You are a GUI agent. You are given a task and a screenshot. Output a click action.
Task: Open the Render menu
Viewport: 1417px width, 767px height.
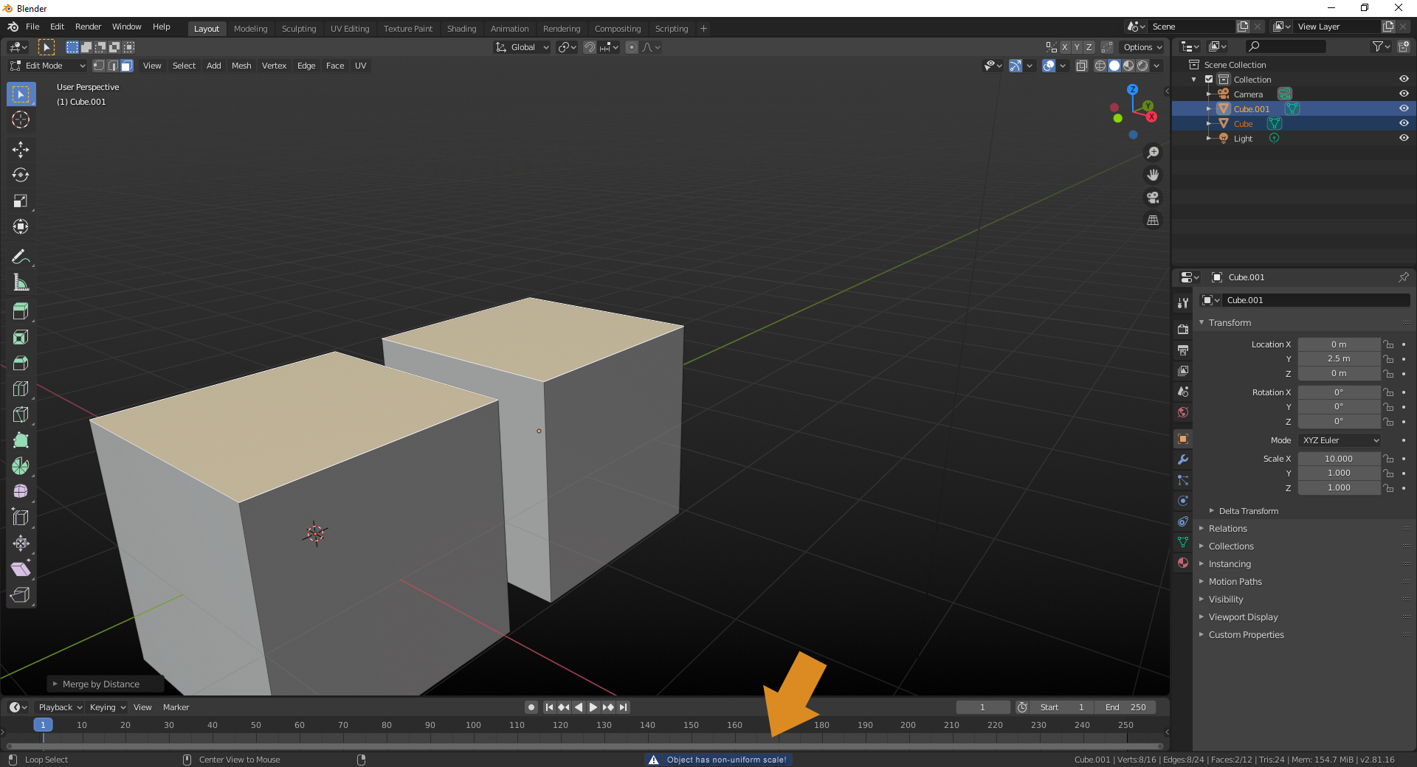coord(88,27)
